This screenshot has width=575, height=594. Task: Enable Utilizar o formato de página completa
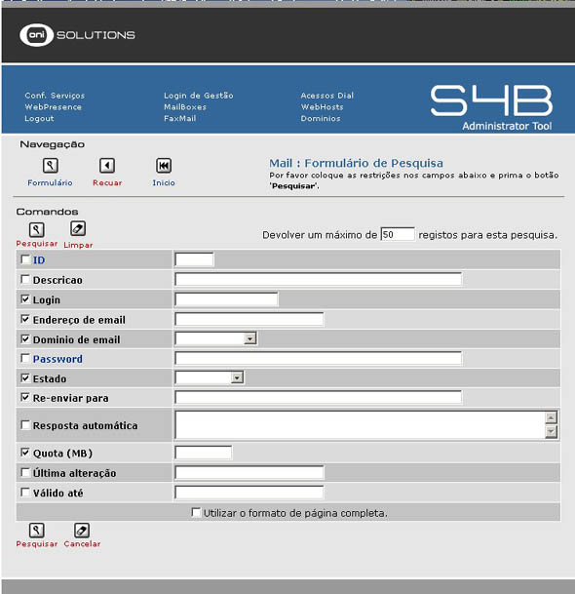tap(196, 512)
